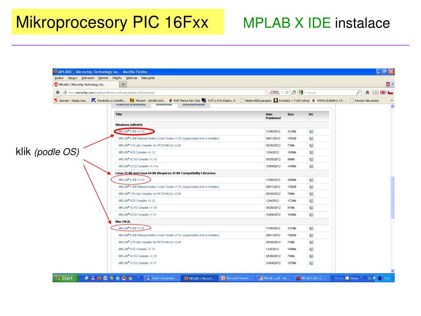Open Windows MPLAB X IDE Release Notes link
The height and width of the screenshot is (316, 421).
pos(169,139)
